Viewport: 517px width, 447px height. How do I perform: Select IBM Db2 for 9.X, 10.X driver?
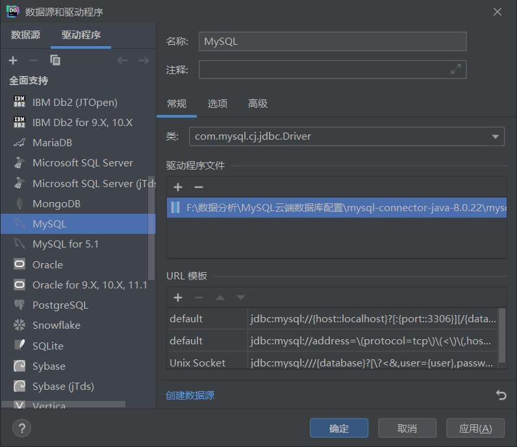(x=78, y=122)
